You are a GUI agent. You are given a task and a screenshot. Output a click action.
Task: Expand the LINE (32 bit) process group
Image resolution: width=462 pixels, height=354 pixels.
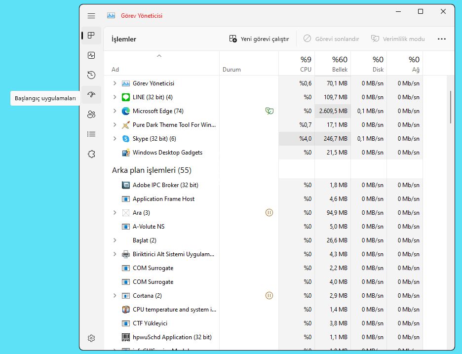(x=115, y=97)
